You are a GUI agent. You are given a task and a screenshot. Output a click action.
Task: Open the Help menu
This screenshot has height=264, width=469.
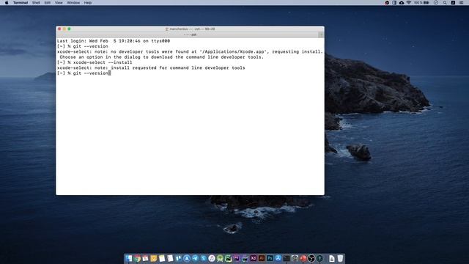click(88, 3)
